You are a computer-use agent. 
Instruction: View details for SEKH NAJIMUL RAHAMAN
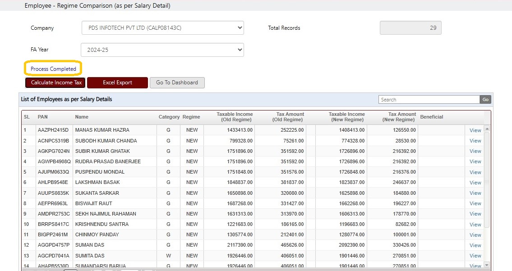point(475,214)
